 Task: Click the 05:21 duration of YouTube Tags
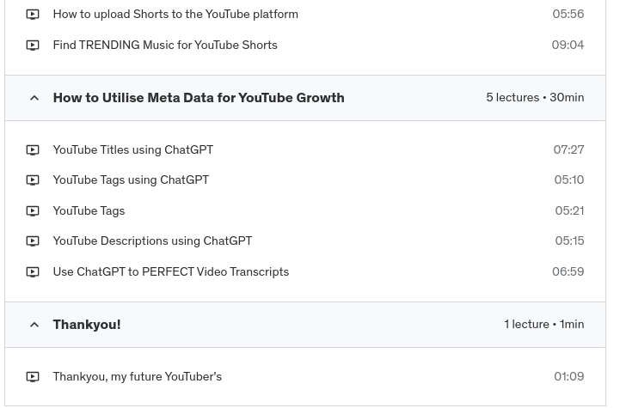pos(569,211)
